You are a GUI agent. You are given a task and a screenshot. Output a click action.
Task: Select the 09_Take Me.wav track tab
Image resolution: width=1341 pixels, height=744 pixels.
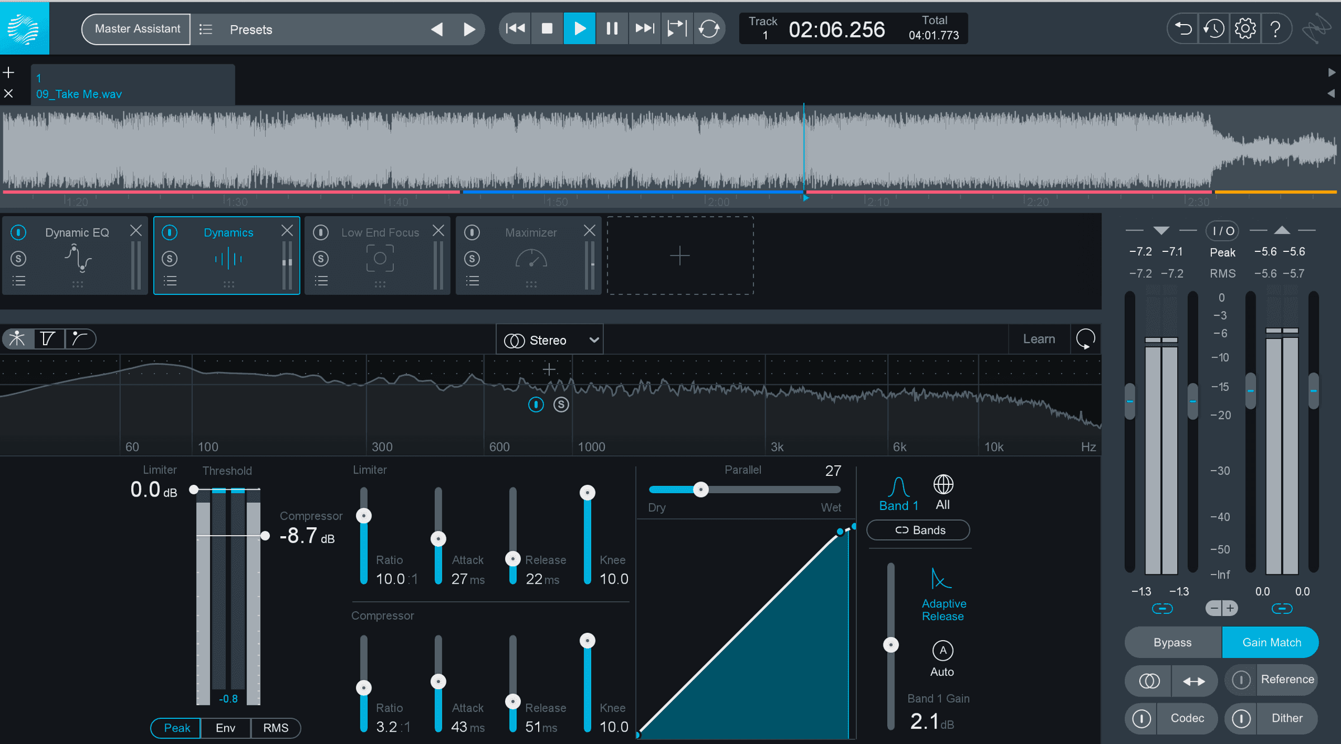point(133,85)
